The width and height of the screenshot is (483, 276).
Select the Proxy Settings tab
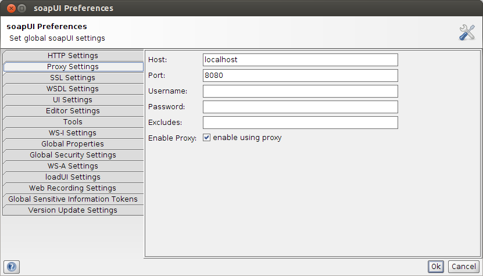click(73, 67)
